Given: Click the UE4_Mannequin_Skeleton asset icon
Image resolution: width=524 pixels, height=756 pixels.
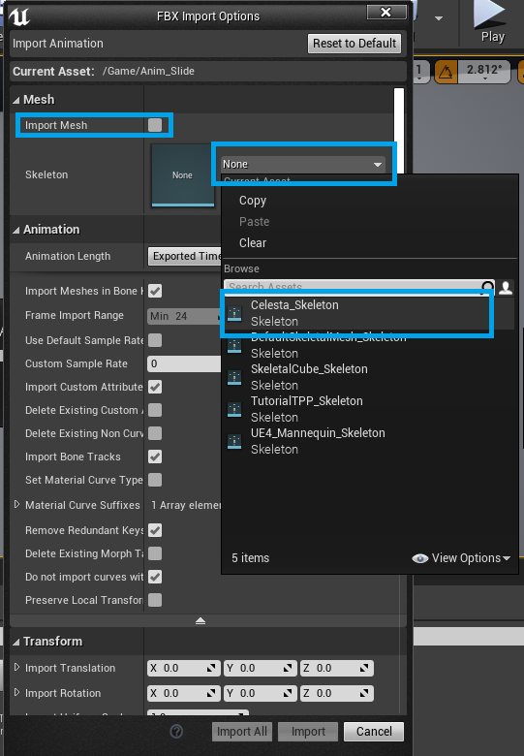Looking at the screenshot, I should point(234,441).
